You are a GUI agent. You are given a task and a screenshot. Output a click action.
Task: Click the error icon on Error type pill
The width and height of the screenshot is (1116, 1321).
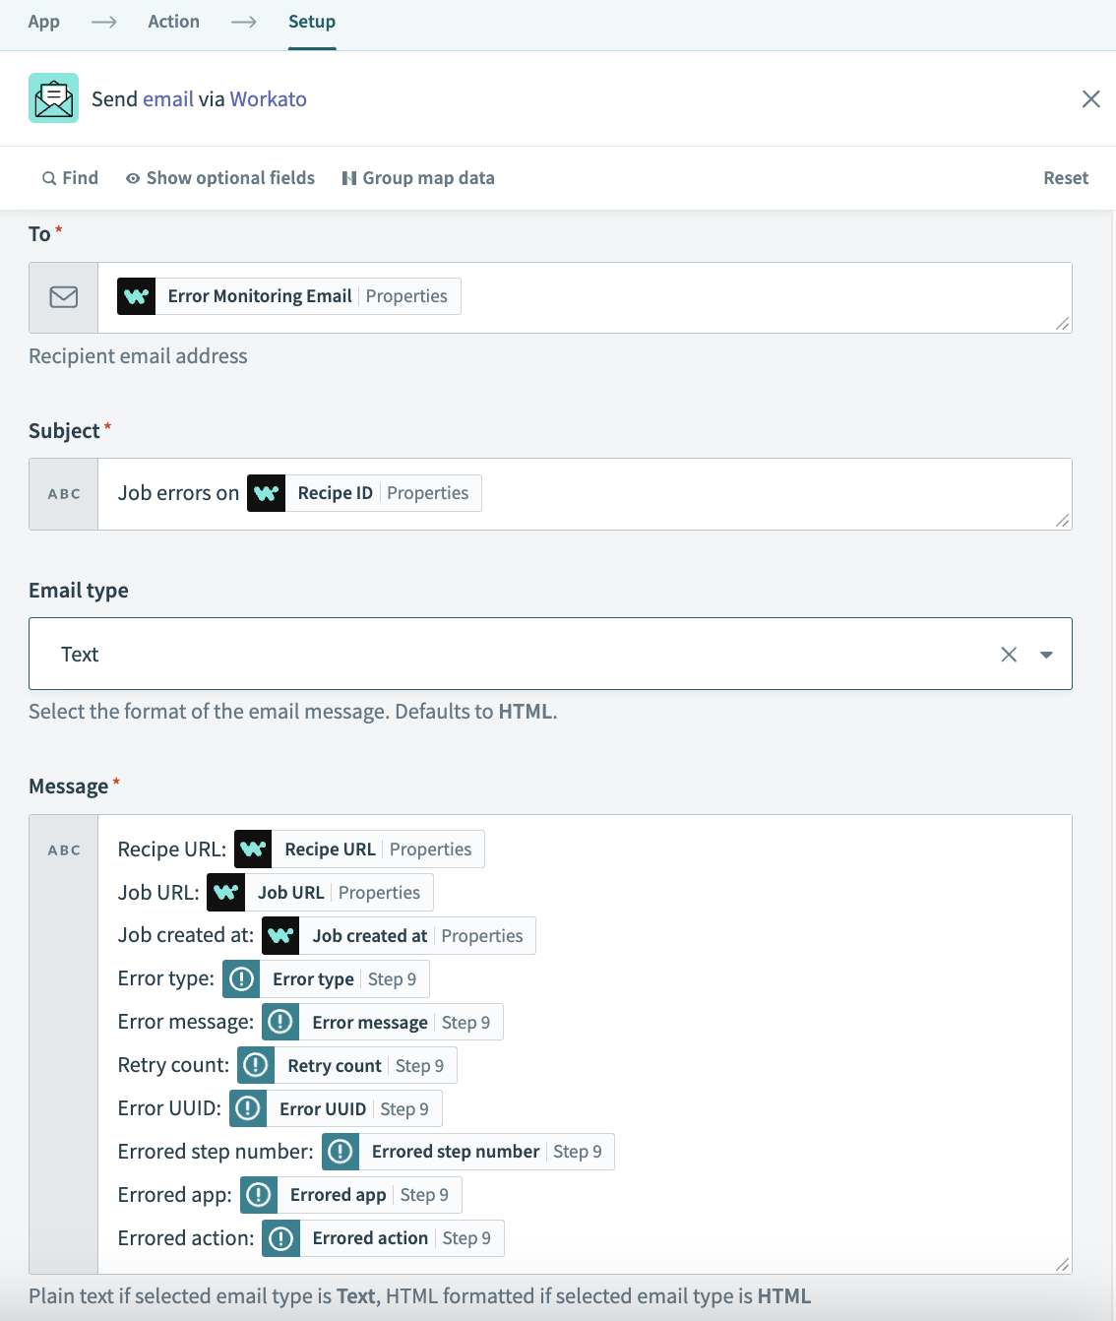click(242, 978)
